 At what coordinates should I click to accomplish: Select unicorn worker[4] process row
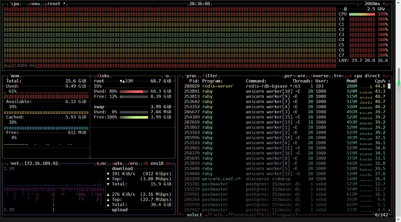(x=285, y=107)
